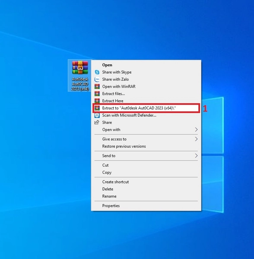Choose Cut from the context menu
254x259 pixels.
pos(146,165)
